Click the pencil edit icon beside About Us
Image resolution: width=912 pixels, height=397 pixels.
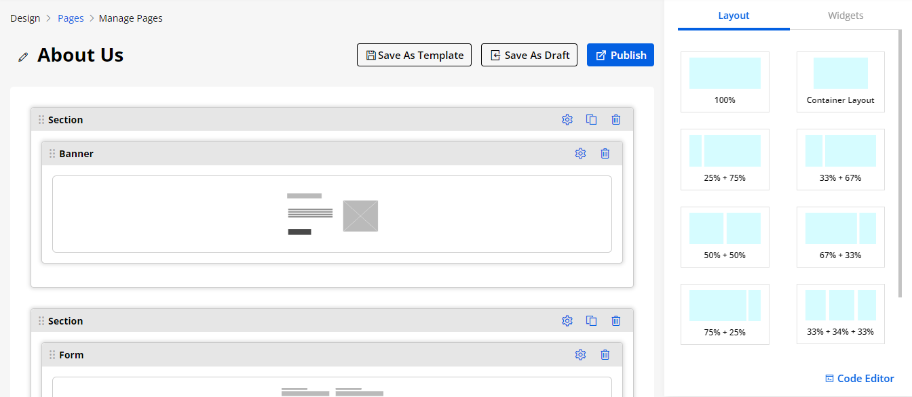[24, 57]
